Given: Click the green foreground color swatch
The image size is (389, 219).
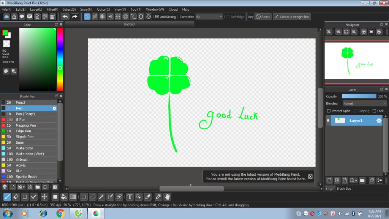Looking at the screenshot, I should 5,33.
